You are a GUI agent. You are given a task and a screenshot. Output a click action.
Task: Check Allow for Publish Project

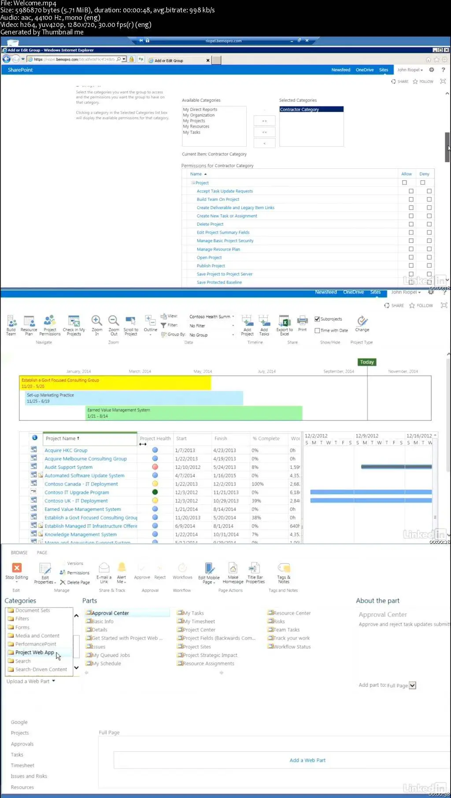pos(411,266)
